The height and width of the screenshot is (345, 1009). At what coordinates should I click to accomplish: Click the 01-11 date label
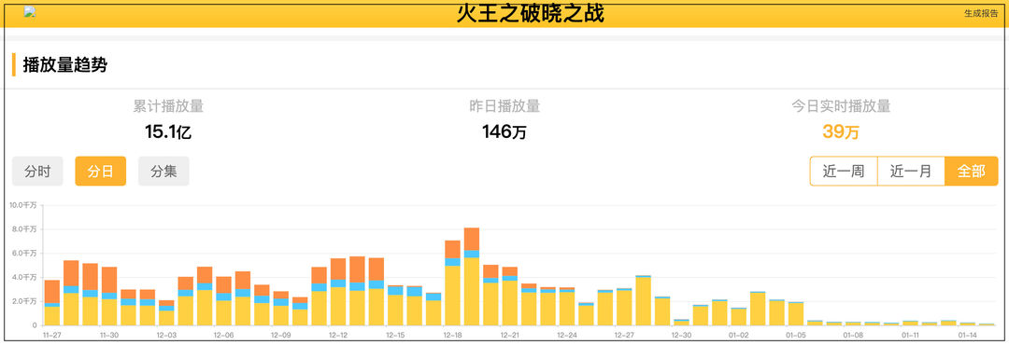pyautogui.click(x=910, y=335)
